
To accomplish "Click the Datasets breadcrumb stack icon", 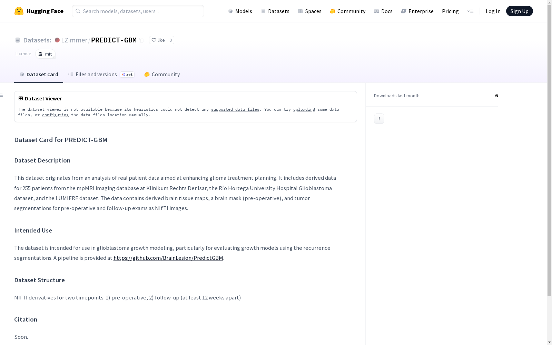I will (x=18, y=40).
